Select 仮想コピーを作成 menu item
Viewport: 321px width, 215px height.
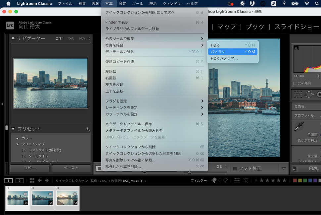[x=155, y=62]
